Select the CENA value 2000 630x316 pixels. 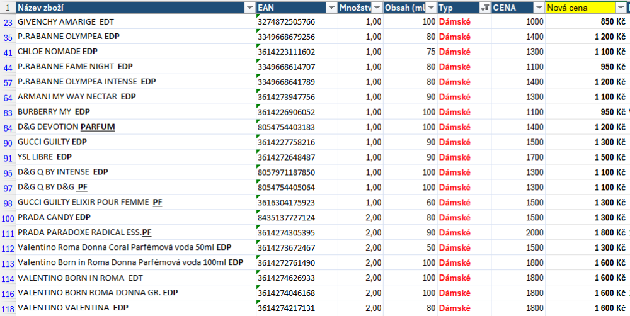518,232
